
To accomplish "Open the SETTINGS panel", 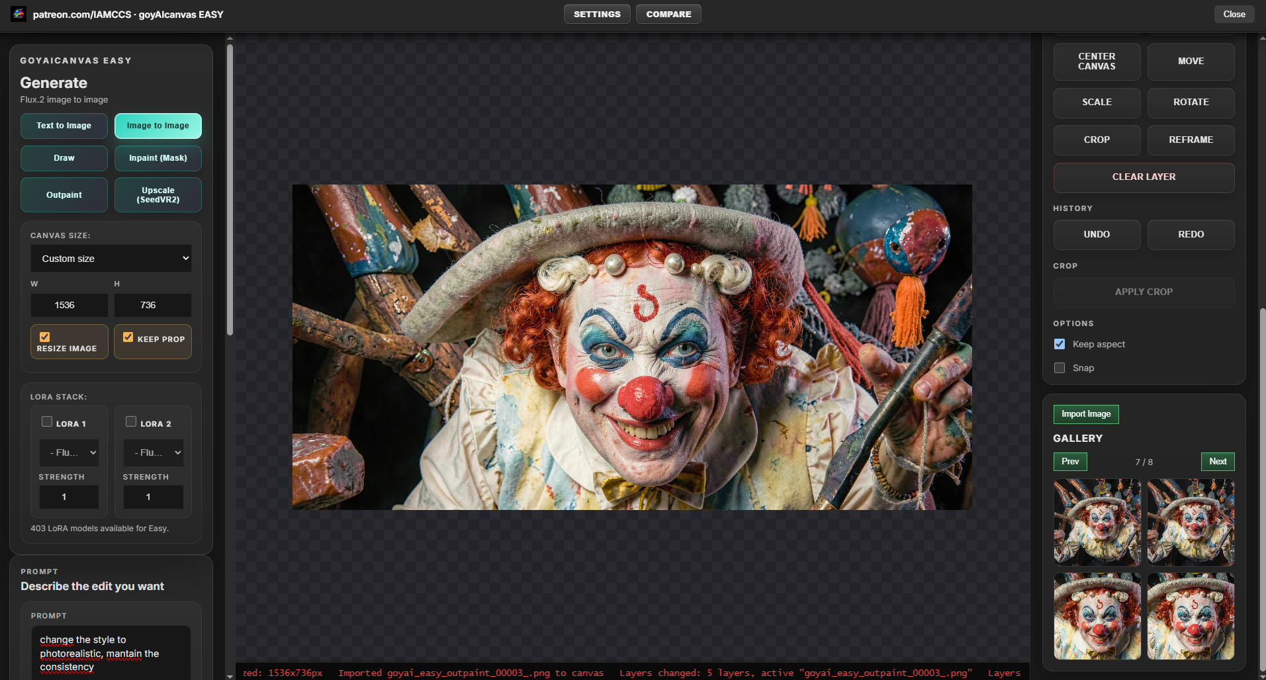I will (597, 14).
